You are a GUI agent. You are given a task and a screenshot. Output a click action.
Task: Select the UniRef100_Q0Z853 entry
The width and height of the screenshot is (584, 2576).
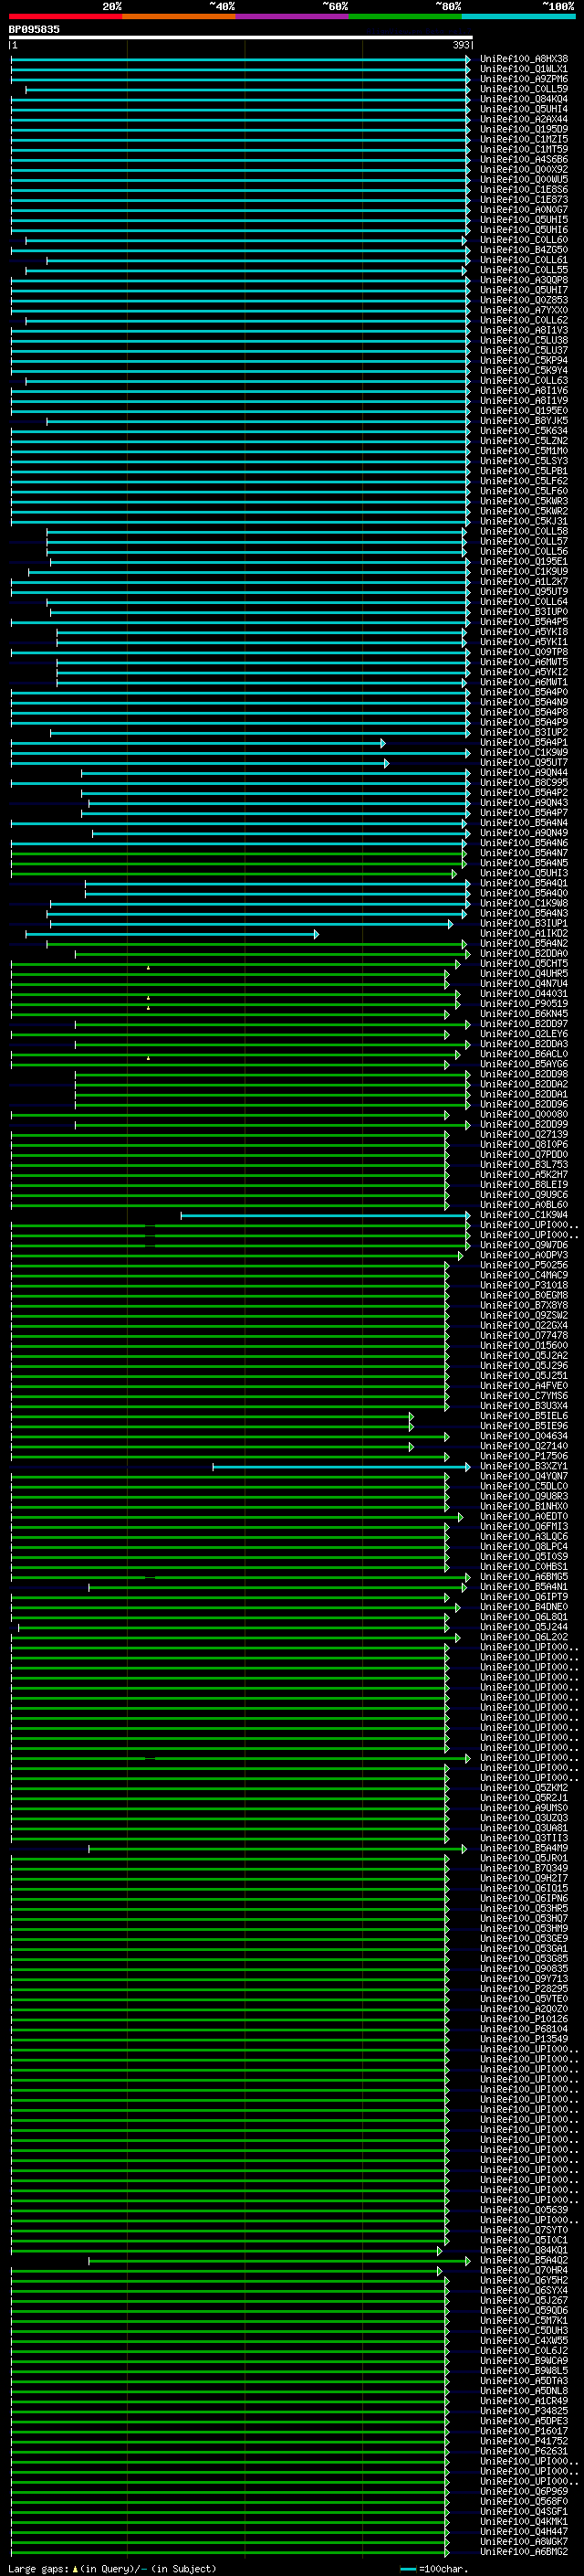pyautogui.click(x=523, y=300)
